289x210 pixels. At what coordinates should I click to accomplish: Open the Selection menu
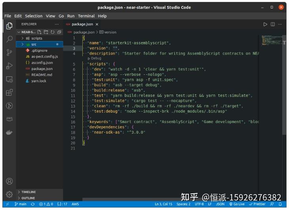34,16
